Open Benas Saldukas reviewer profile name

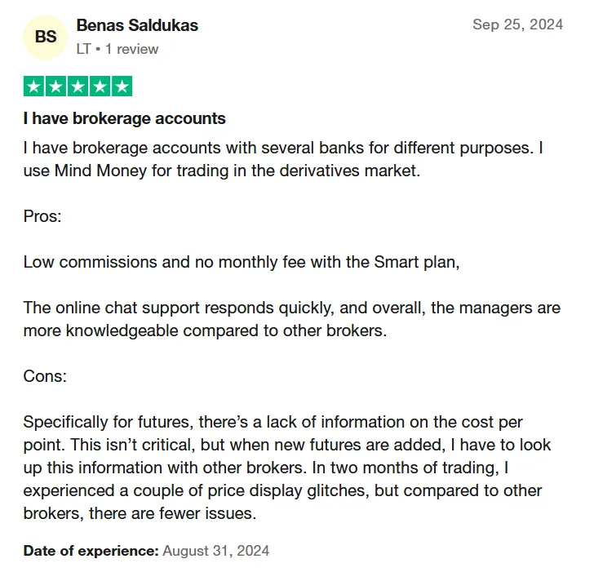point(137,25)
